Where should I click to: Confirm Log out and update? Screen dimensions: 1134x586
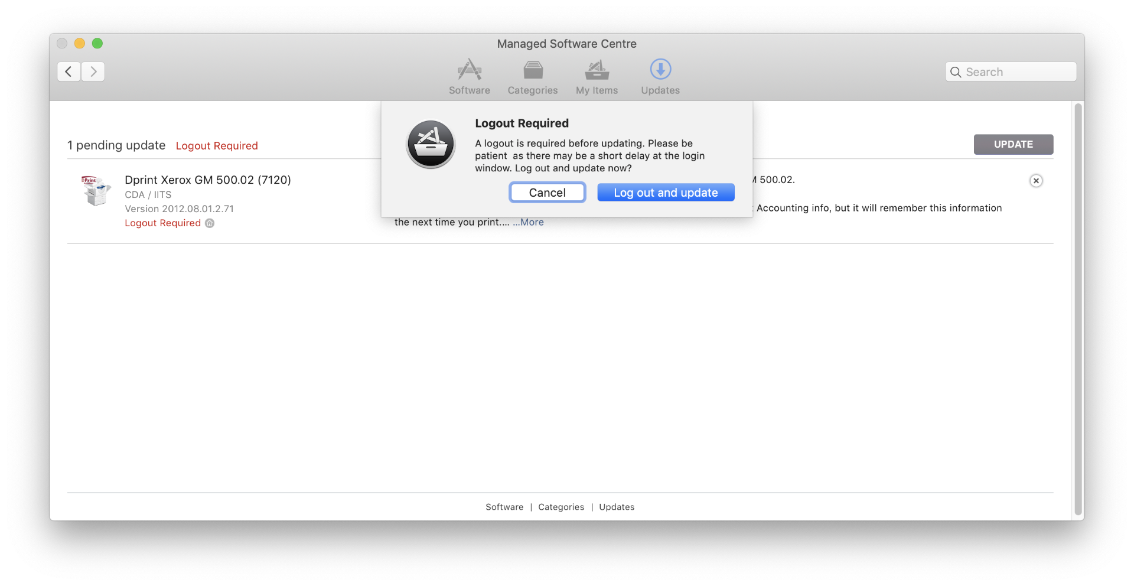click(x=666, y=193)
